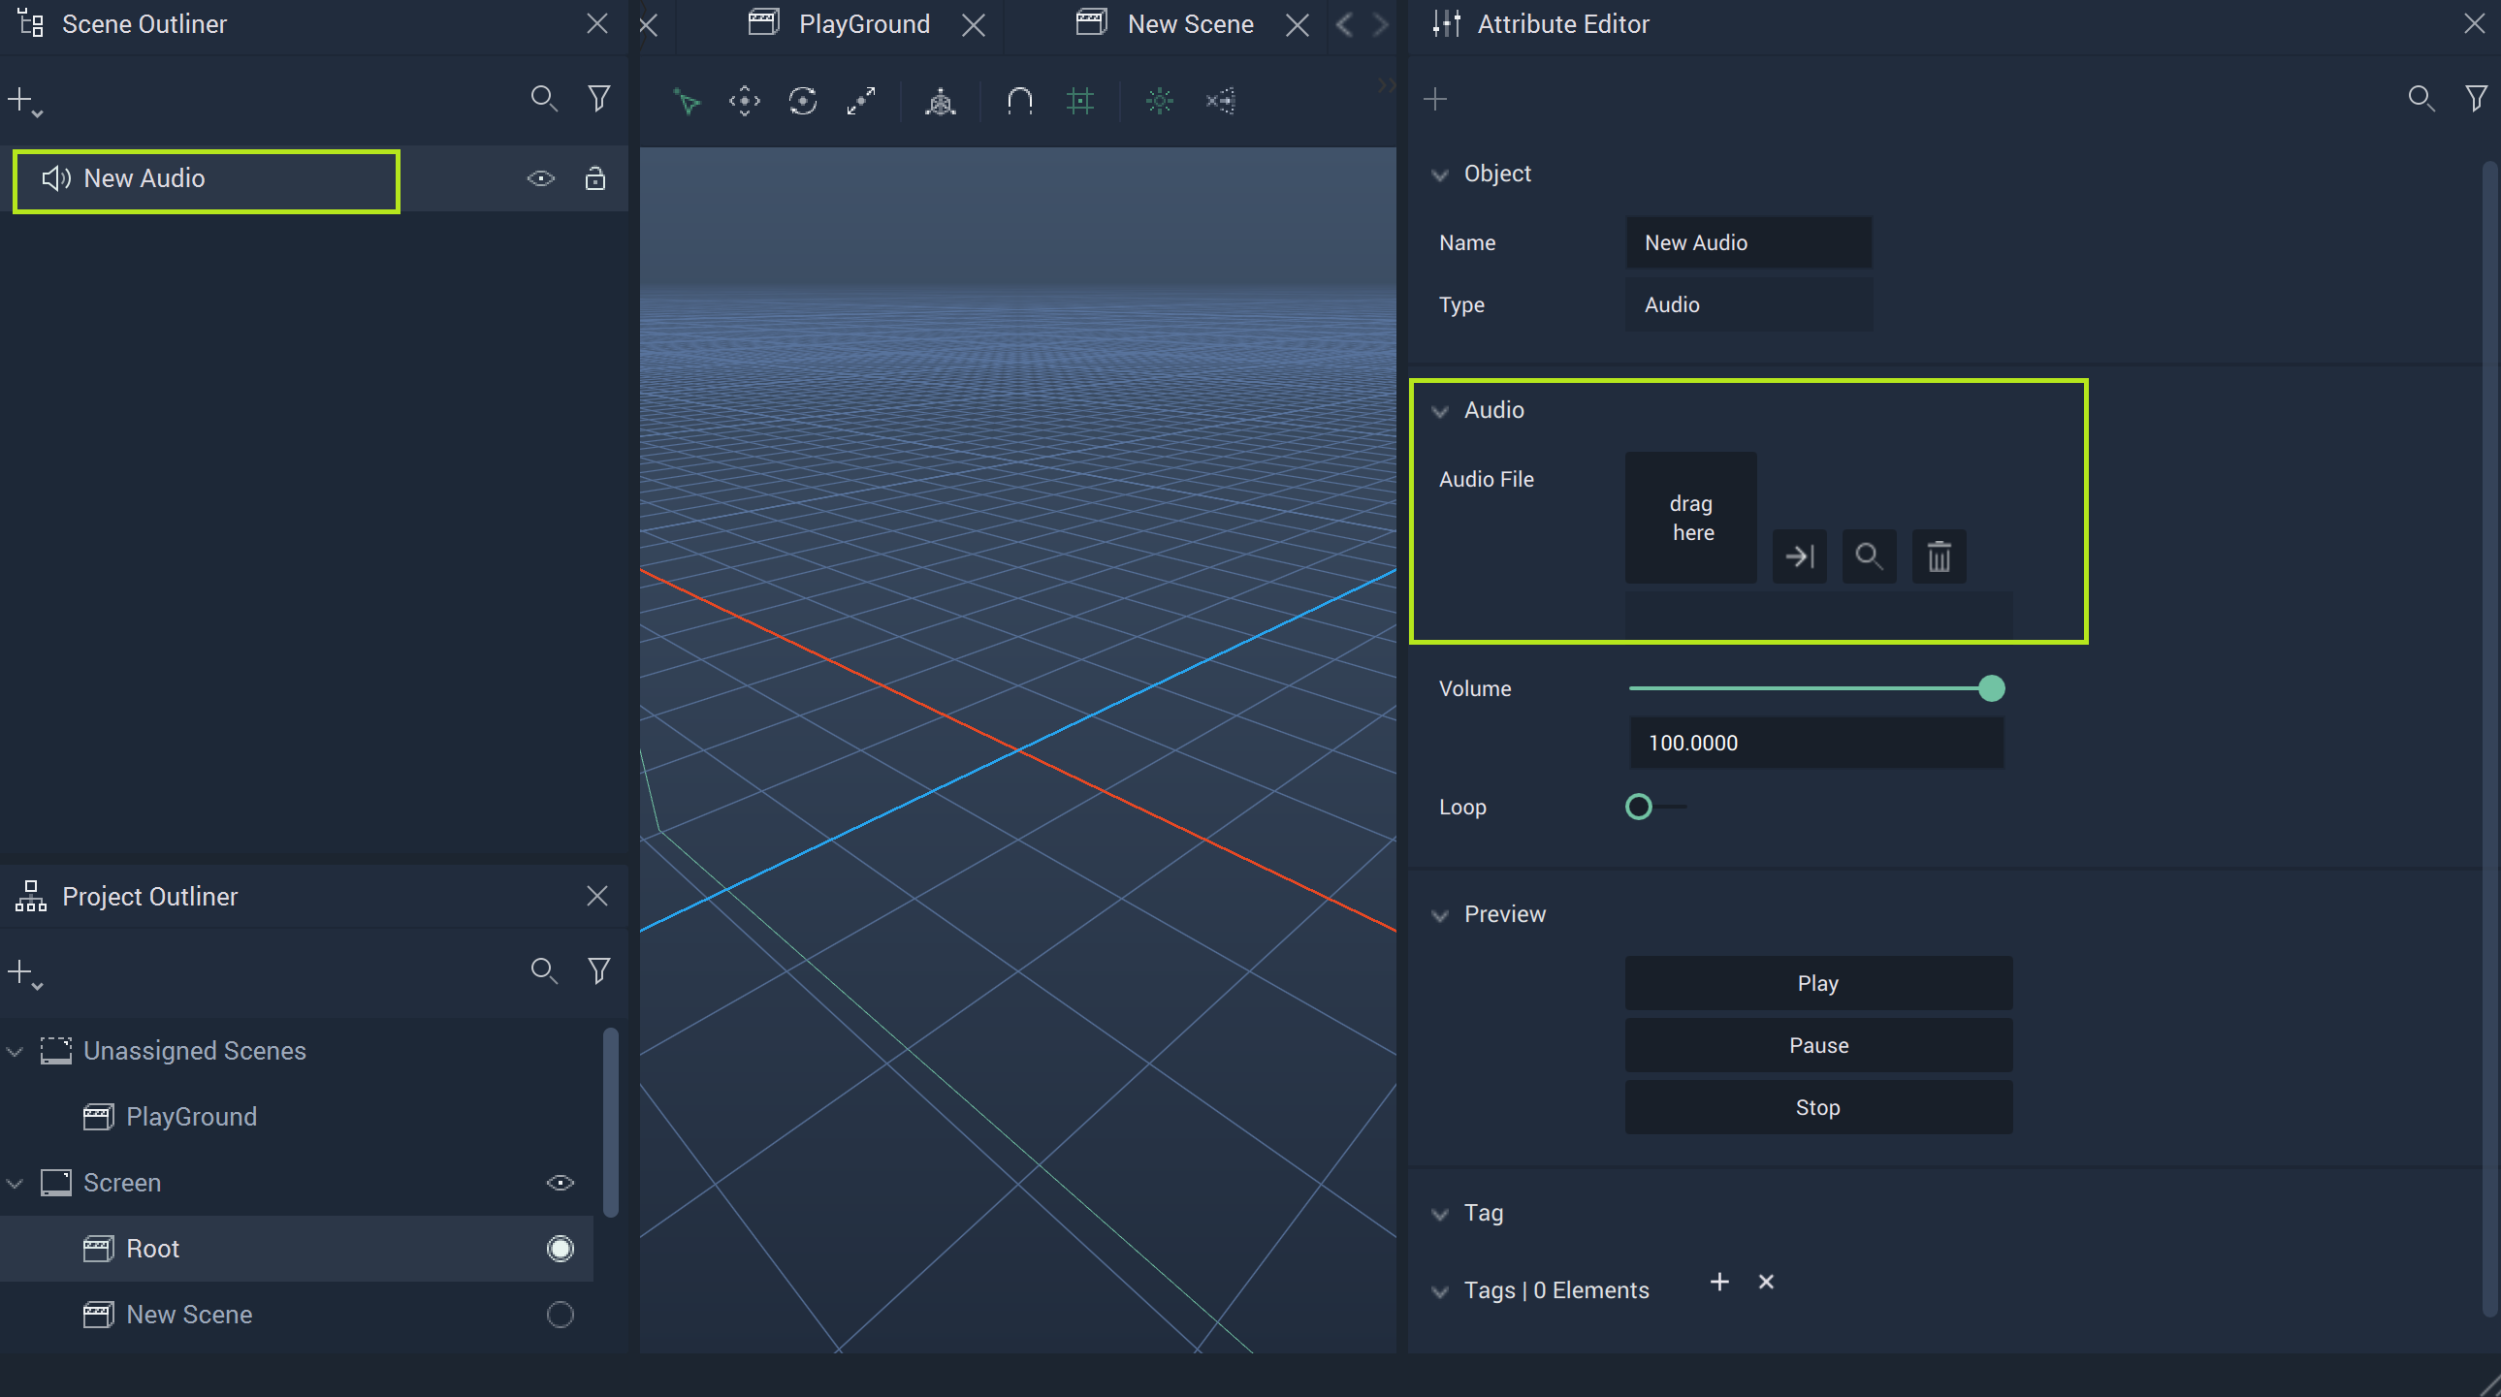The image size is (2501, 1397).
Task: Click the Volume value field 100.0000
Action: click(1816, 743)
